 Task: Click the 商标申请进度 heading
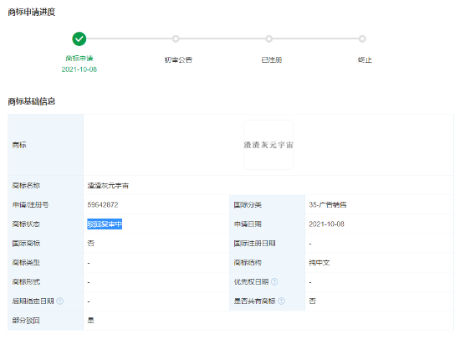(x=32, y=12)
